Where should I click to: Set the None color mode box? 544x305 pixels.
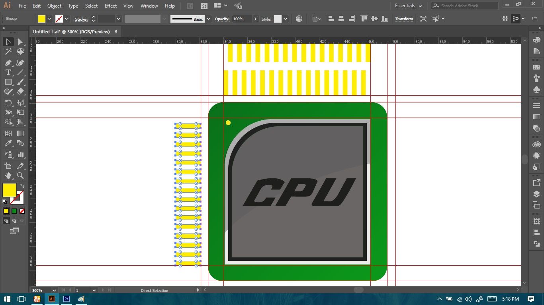tap(22, 211)
